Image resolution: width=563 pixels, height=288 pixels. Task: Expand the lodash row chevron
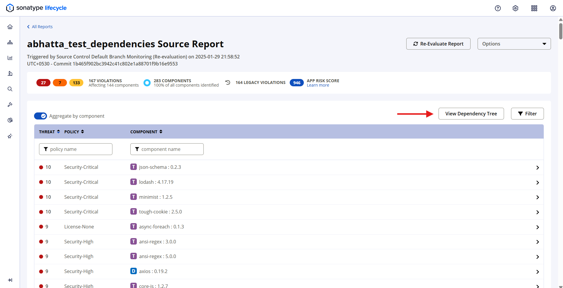pyautogui.click(x=537, y=183)
